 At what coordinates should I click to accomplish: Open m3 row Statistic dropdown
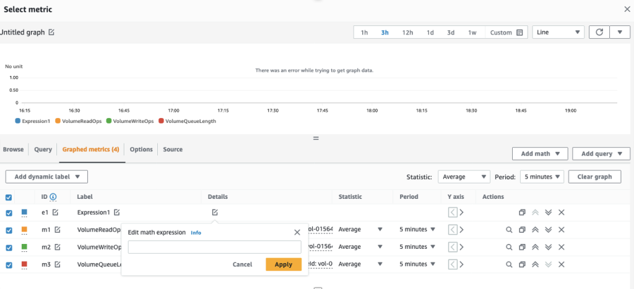click(360, 264)
